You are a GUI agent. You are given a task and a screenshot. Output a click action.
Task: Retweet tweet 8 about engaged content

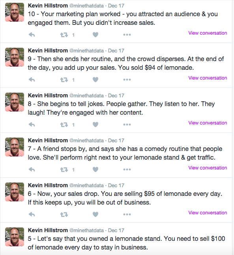(64, 125)
